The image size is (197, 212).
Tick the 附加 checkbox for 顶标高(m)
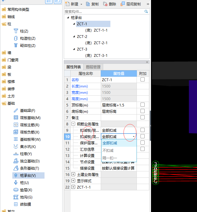(x=143, y=105)
